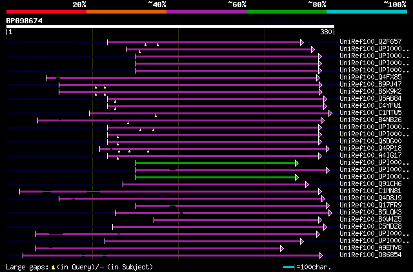Viewport: 413px width, 272px height.
Task: Click the cyan 100char scale bar
Action: click(288, 267)
